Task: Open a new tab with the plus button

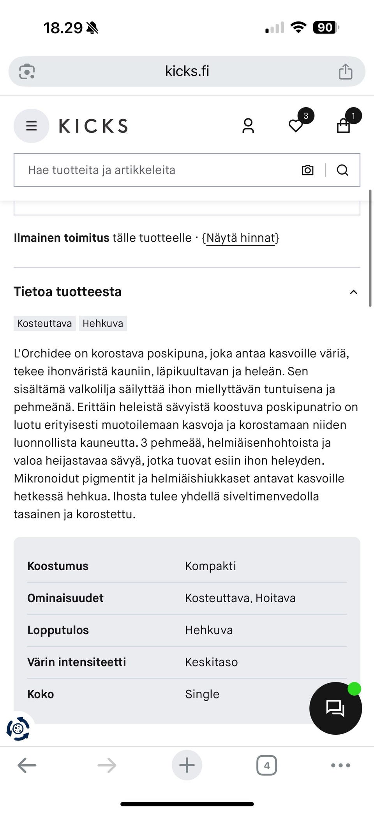Action: pyautogui.click(x=187, y=765)
